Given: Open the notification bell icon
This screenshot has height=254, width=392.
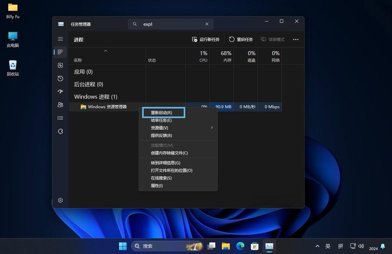Looking at the screenshot, I should coord(383,246).
